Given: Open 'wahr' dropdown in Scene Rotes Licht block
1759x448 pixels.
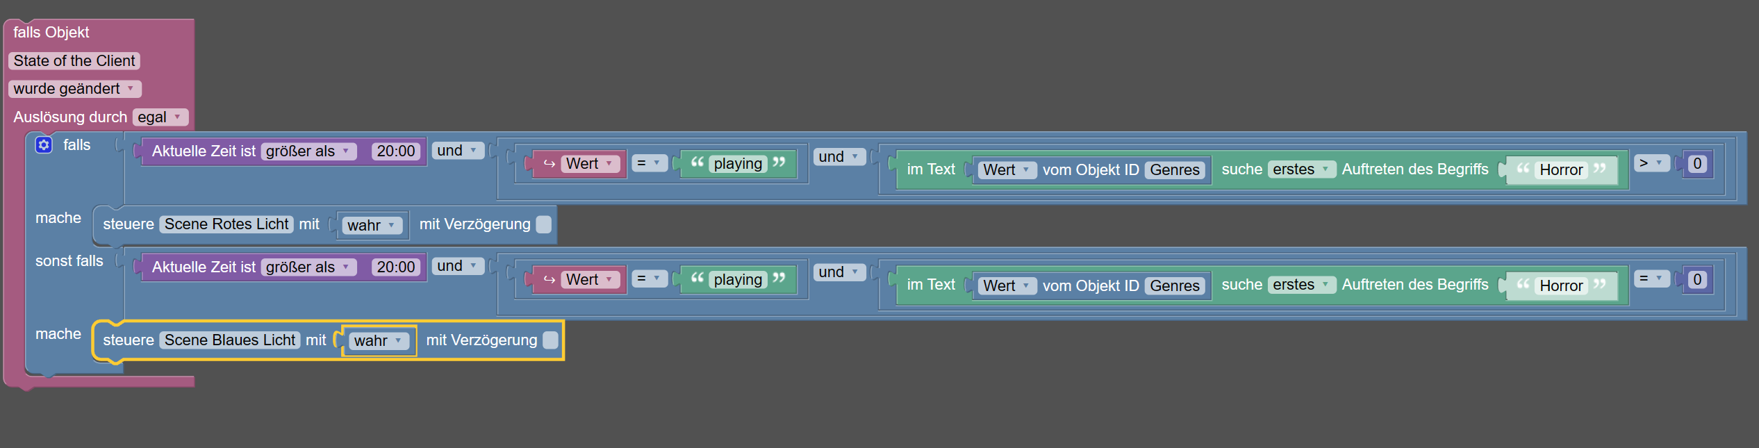Looking at the screenshot, I should (372, 226).
